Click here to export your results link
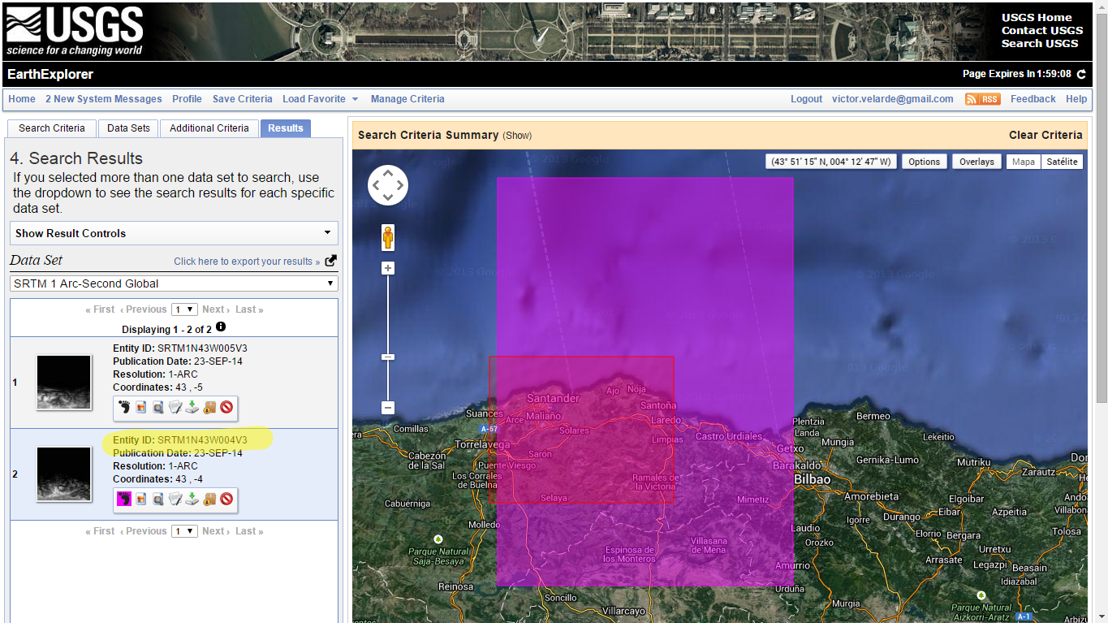Screen dimensions: 1108x623 [x=247, y=262]
